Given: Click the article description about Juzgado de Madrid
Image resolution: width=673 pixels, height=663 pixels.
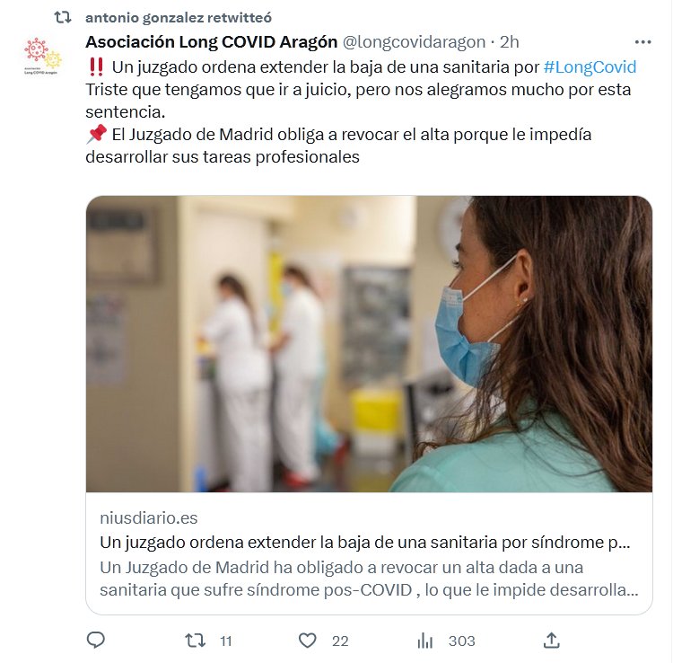Looking at the screenshot, I should pos(369,579).
